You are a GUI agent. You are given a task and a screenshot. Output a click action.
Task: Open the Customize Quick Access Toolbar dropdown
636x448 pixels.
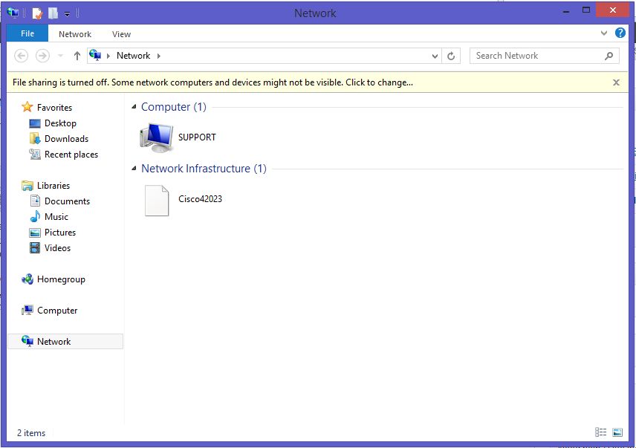tap(68, 14)
